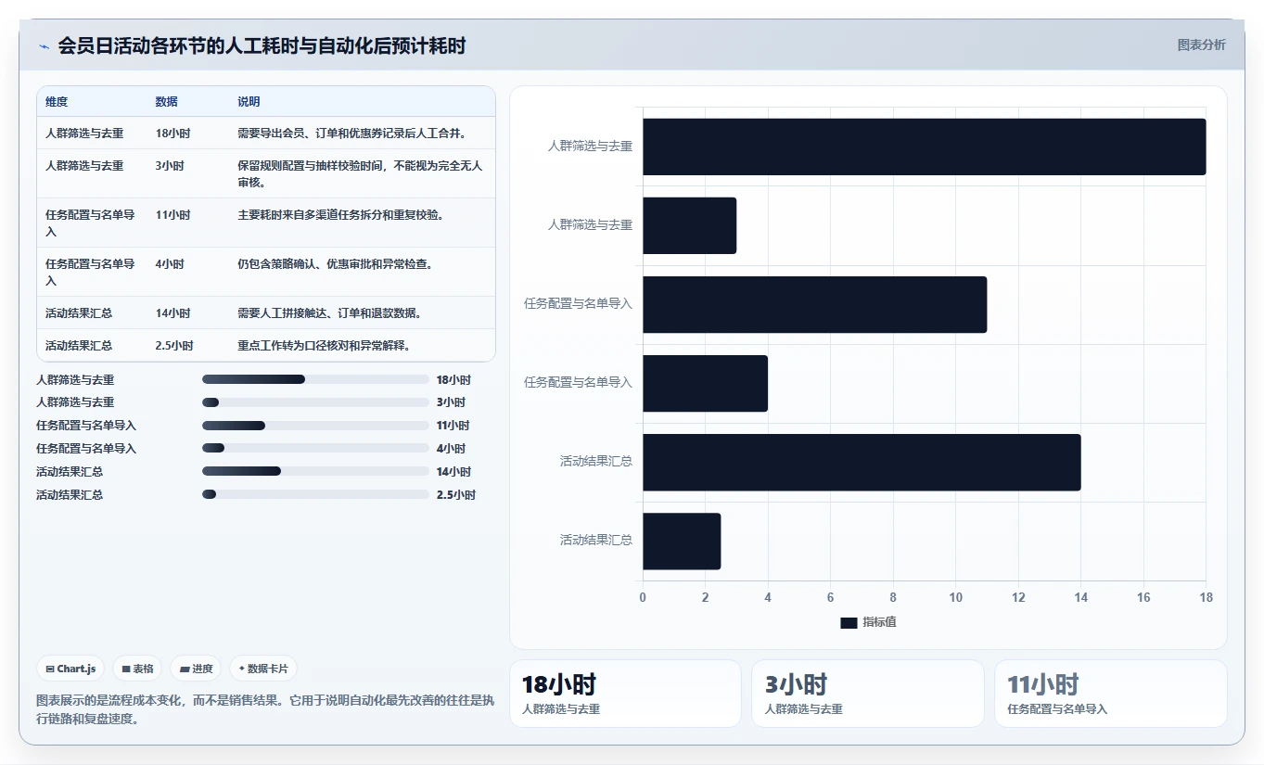The width and height of the screenshot is (1264, 765).
Task: Click the 18小时 cell in the table
Action: [172, 134]
